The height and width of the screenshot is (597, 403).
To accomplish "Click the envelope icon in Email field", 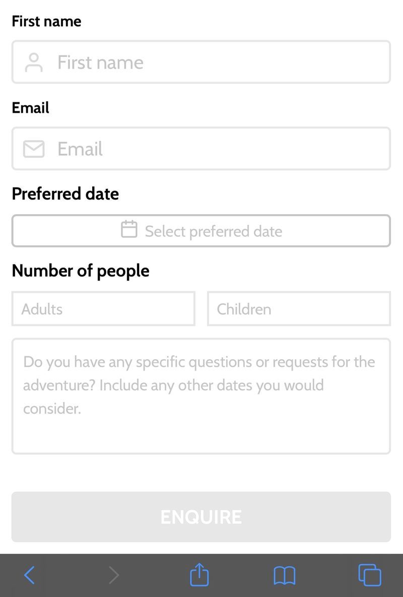I will (34, 149).
